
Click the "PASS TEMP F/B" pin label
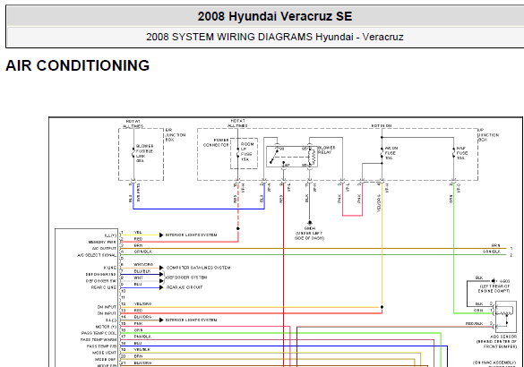point(101,346)
